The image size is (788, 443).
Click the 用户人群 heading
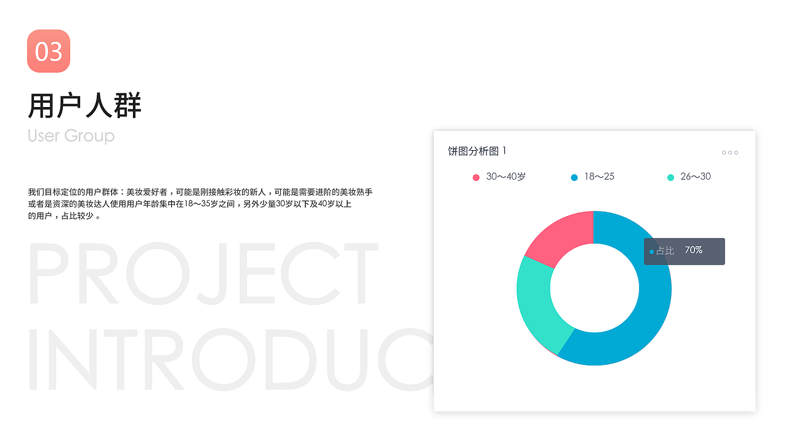click(x=85, y=105)
